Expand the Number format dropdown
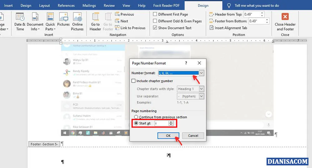This screenshot has height=168, width=312. pos(202,73)
